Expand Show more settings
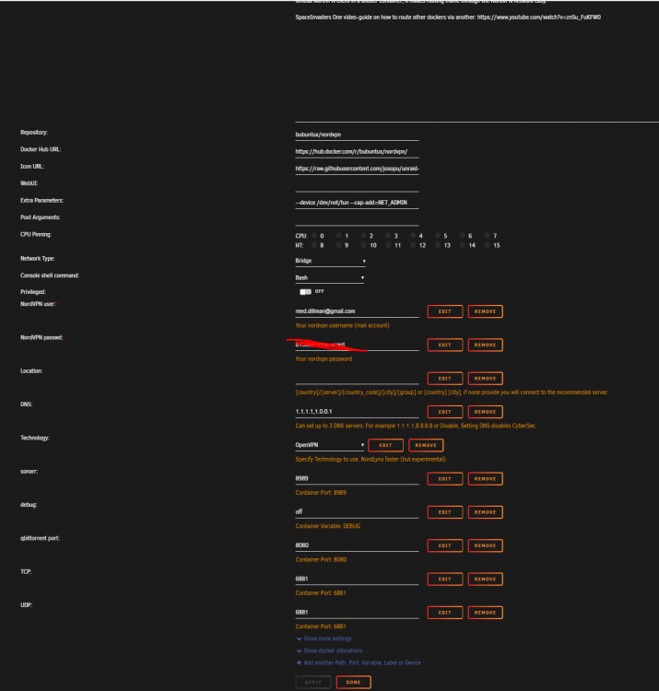Viewport: 659px width, 691px height. click(x=327, y=638)
